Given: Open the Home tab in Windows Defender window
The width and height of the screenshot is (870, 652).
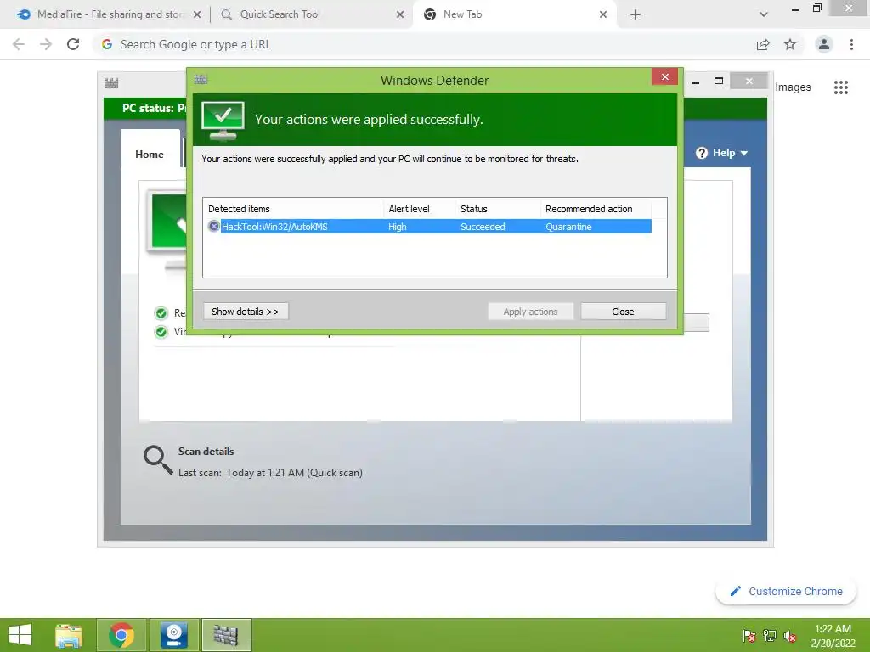Looking at the screenshot, I should 150,155.
